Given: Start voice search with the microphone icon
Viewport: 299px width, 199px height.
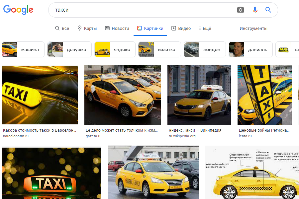Looking at the screenshot, I should [x=255, y=10].
